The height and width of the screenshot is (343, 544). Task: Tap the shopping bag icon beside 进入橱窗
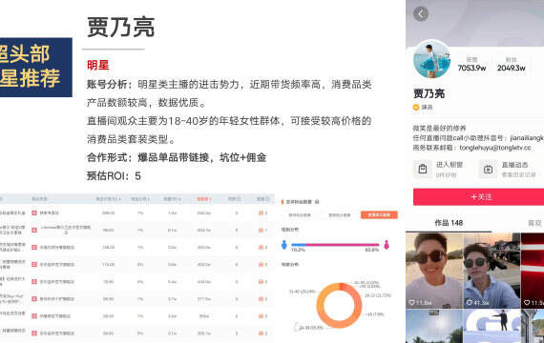423,169
